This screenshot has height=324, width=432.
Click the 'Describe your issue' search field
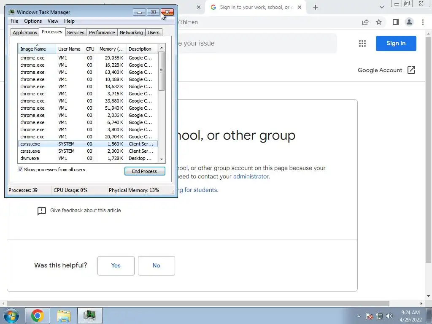point(257,43)
